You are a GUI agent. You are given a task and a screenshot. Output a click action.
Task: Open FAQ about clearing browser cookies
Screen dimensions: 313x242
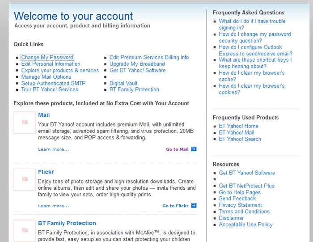(x=251, y=89)
